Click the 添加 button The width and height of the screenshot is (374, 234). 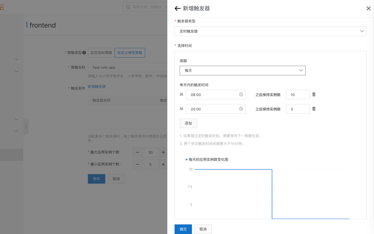tap(188, 123)
